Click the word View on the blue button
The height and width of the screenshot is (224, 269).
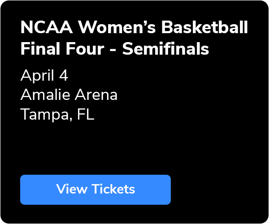pos(72,189)
